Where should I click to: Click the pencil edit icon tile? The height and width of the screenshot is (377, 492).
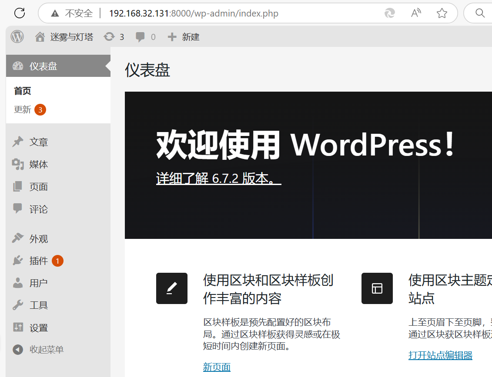[172, 288]
